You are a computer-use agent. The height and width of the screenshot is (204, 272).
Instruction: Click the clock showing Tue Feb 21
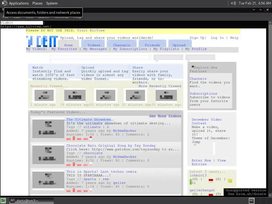[255, 3]
